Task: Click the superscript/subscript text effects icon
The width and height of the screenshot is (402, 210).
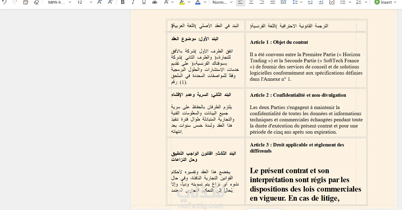Action: tap(166, 2)
